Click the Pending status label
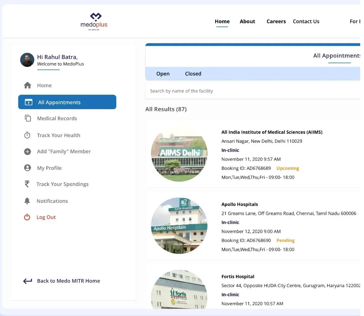The height and width of the screenshot is (316, 364). (x=286, y=240)
